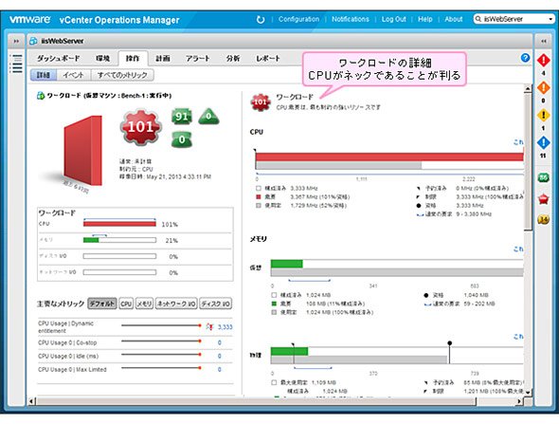Image resolution: width=559 pixels, height=424 pixels.
Task: Click the yellow warning alerts diamond icon
Action: (x=543, y=115)
